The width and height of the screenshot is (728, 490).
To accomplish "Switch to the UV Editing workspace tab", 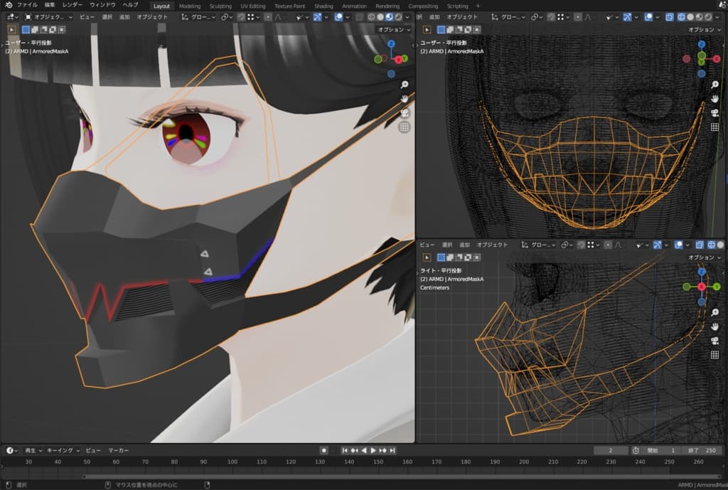I will 252,6.
